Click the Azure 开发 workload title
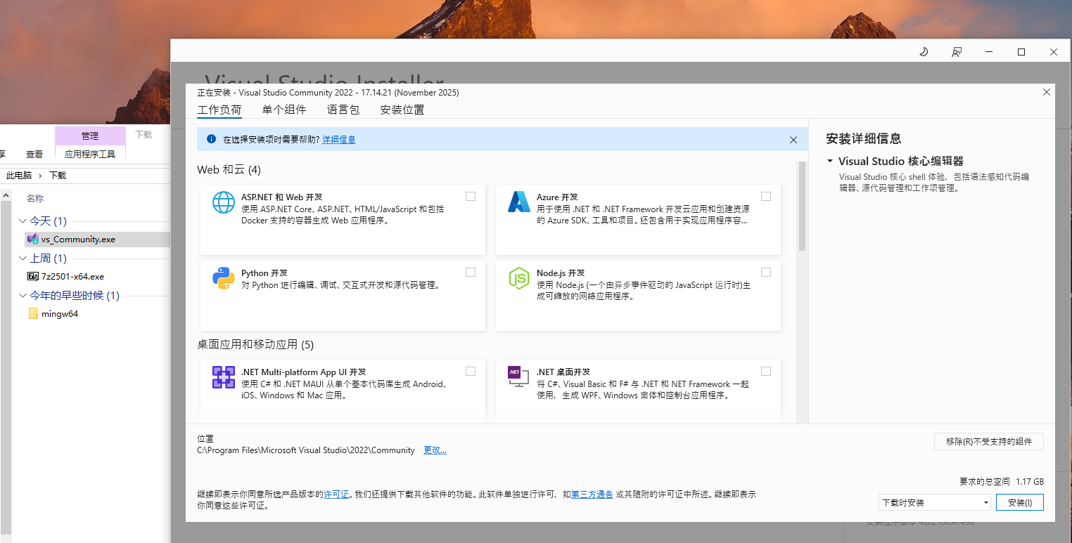This screenshot has width=1072, height=543. coord(557,197)
